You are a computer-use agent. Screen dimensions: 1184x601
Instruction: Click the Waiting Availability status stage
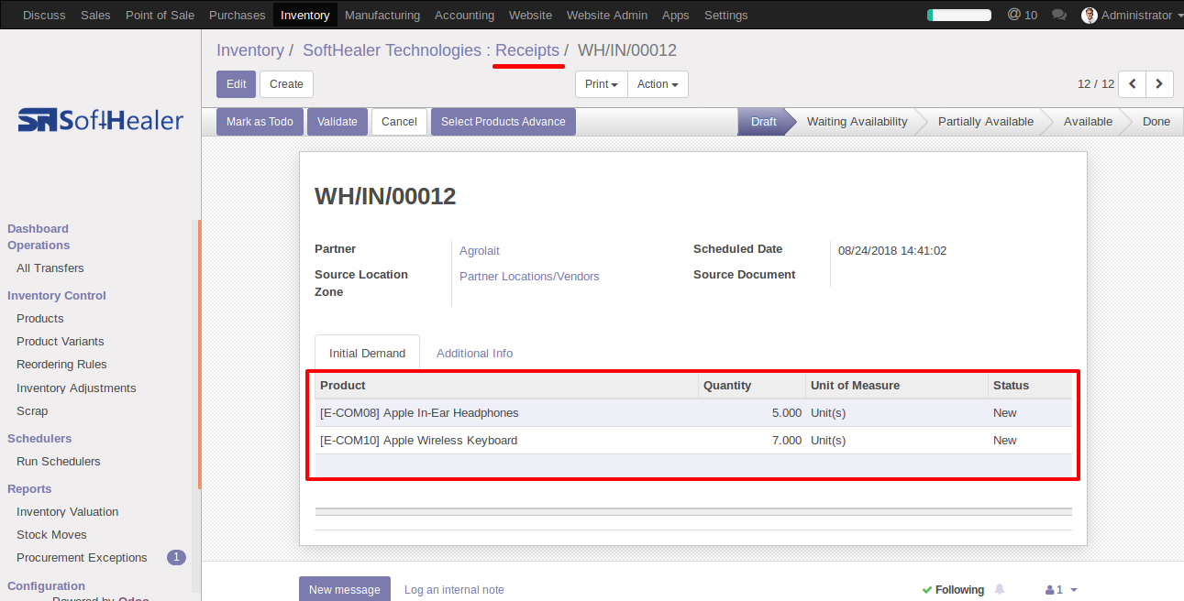857,122
